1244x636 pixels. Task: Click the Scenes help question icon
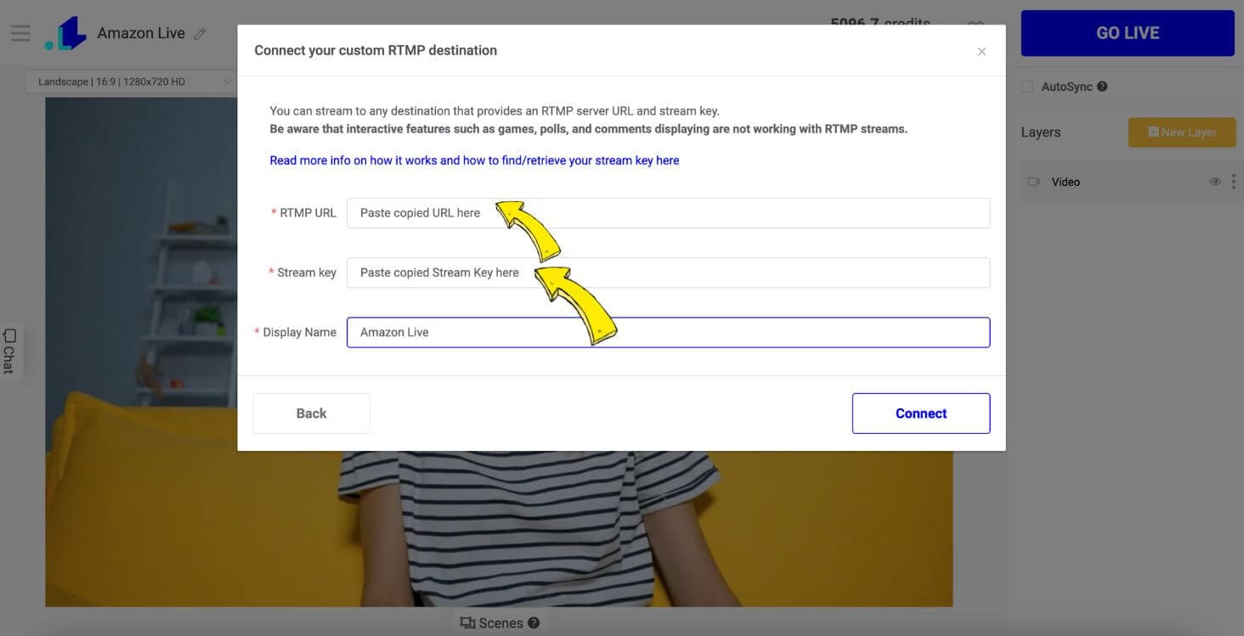pyautogui.click(x=534, y=623)
